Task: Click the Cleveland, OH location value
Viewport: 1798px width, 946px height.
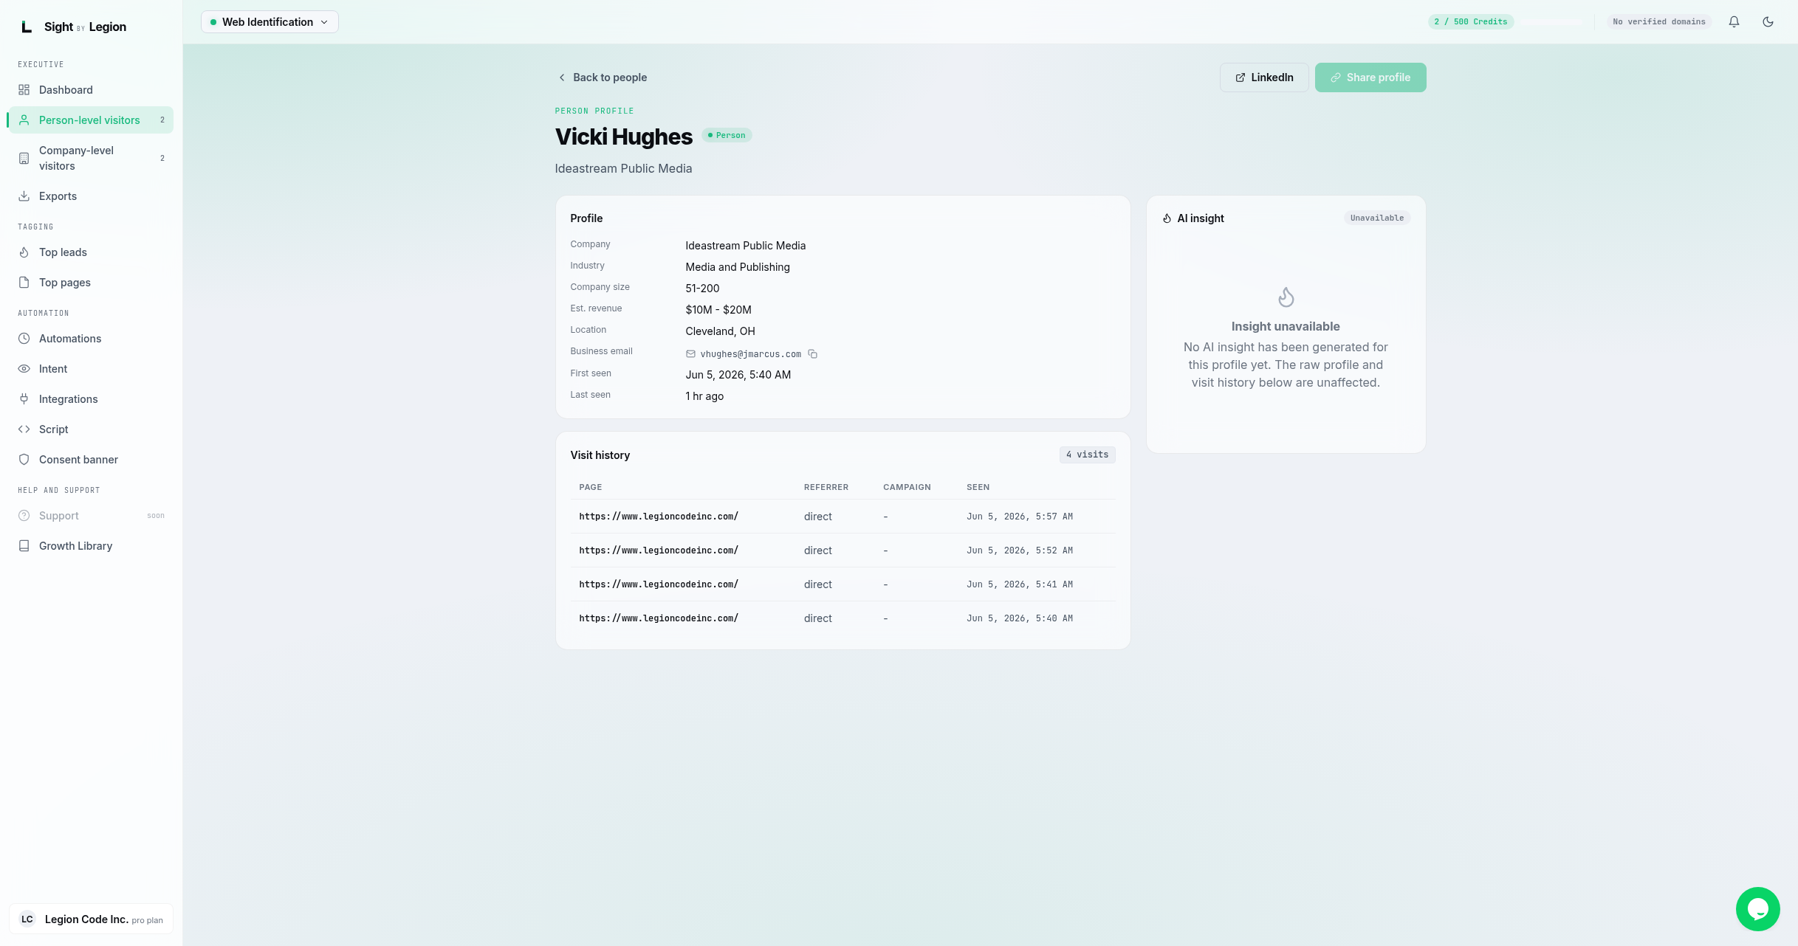Action: pos(720,331)
